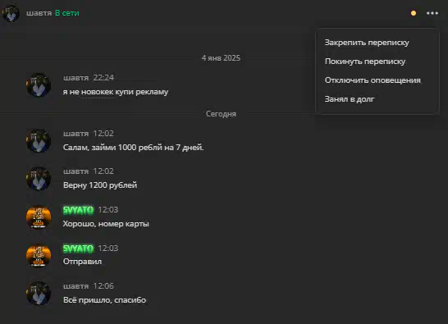
Task: Click the message 'я не новокек купи рекламу'
Action: pyautogui.click(x=116, y=92)
